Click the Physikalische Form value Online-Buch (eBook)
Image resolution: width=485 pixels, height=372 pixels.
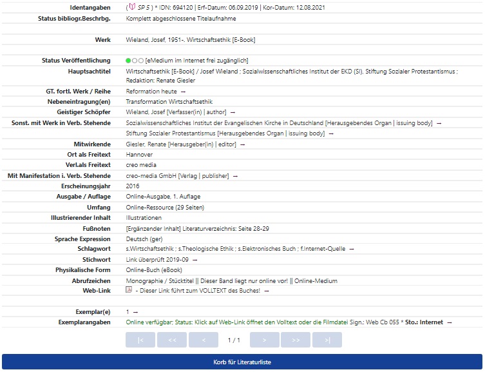[154, 270]
